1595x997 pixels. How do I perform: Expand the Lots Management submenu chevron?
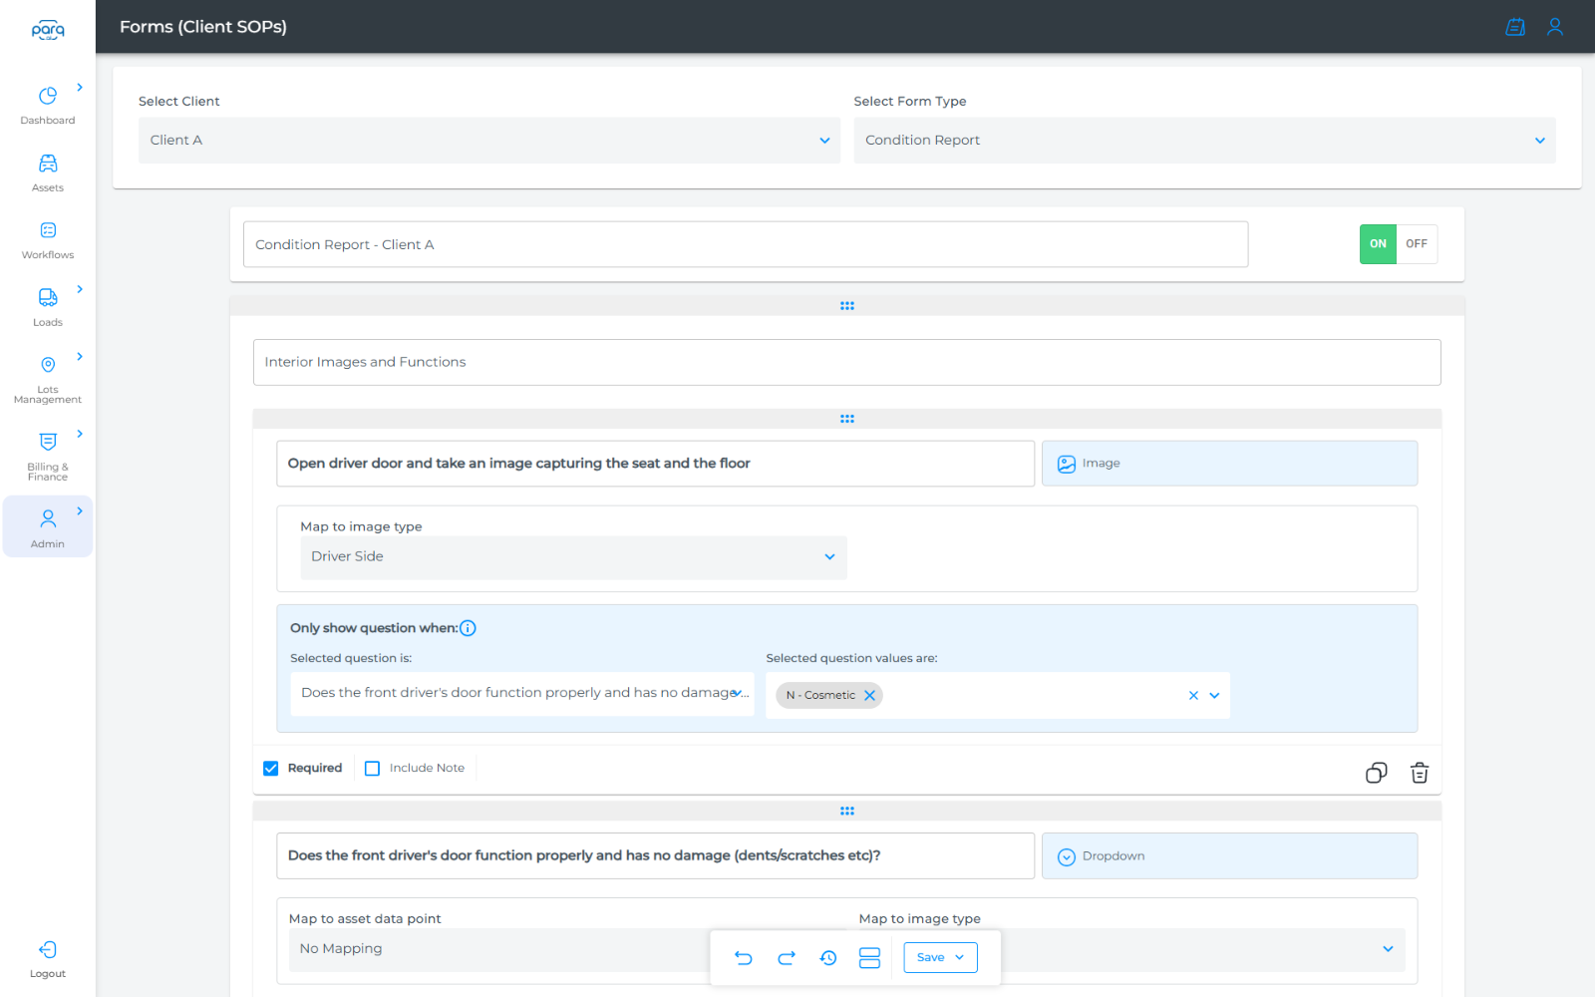pos(80,357)
